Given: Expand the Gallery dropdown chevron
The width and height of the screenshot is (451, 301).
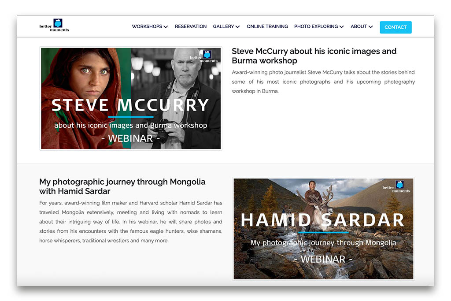Looking at the screenshot, I should click(x=237, y=27).
